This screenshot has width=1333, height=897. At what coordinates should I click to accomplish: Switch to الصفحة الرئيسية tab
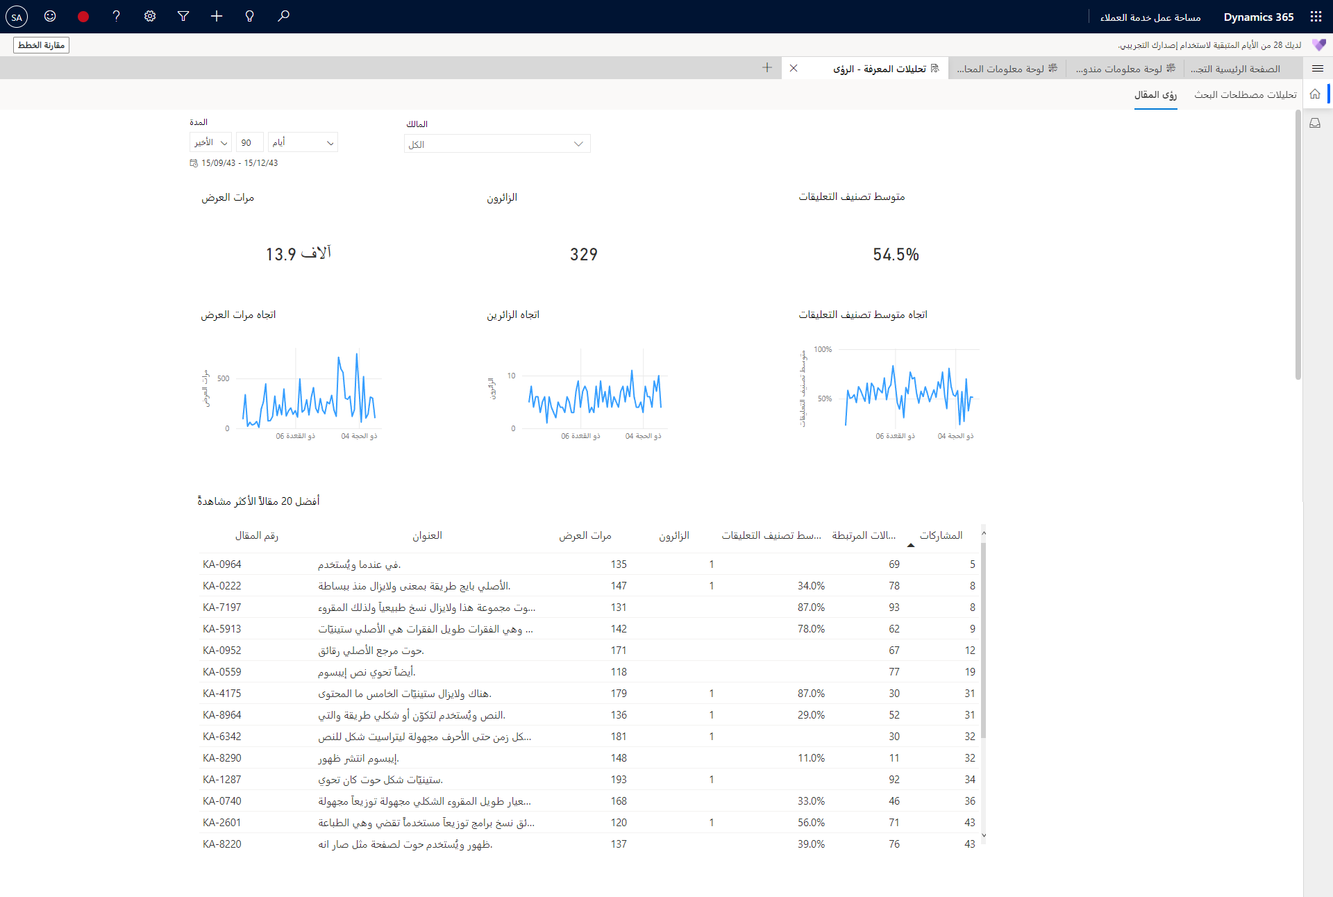[x=1235, y=69]
